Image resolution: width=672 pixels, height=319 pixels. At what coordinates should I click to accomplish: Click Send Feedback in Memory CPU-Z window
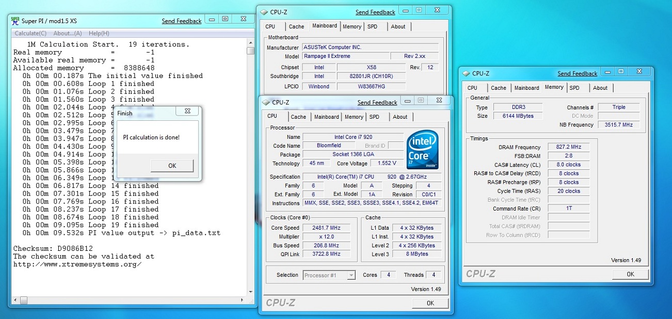[x=578, y=73]
